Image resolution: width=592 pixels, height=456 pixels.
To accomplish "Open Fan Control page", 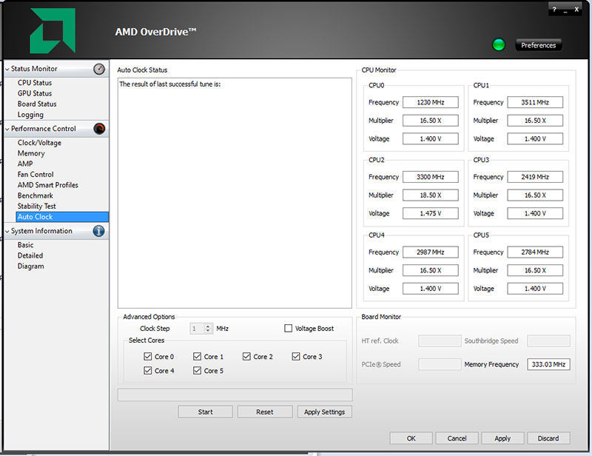I will click(x=36, y=175).
